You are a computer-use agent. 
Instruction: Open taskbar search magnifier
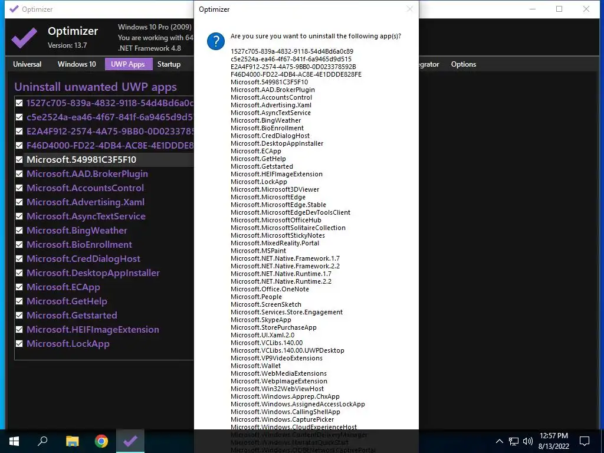[42, 441]
